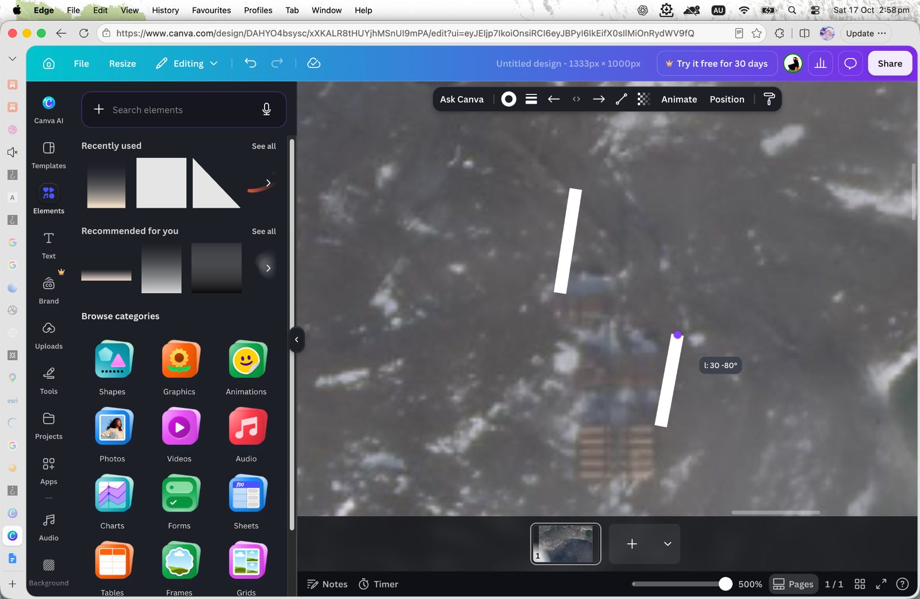This screenshot has height=599, width=920.
Task: Open the Templates panel
Action: [x=49, y=155]
